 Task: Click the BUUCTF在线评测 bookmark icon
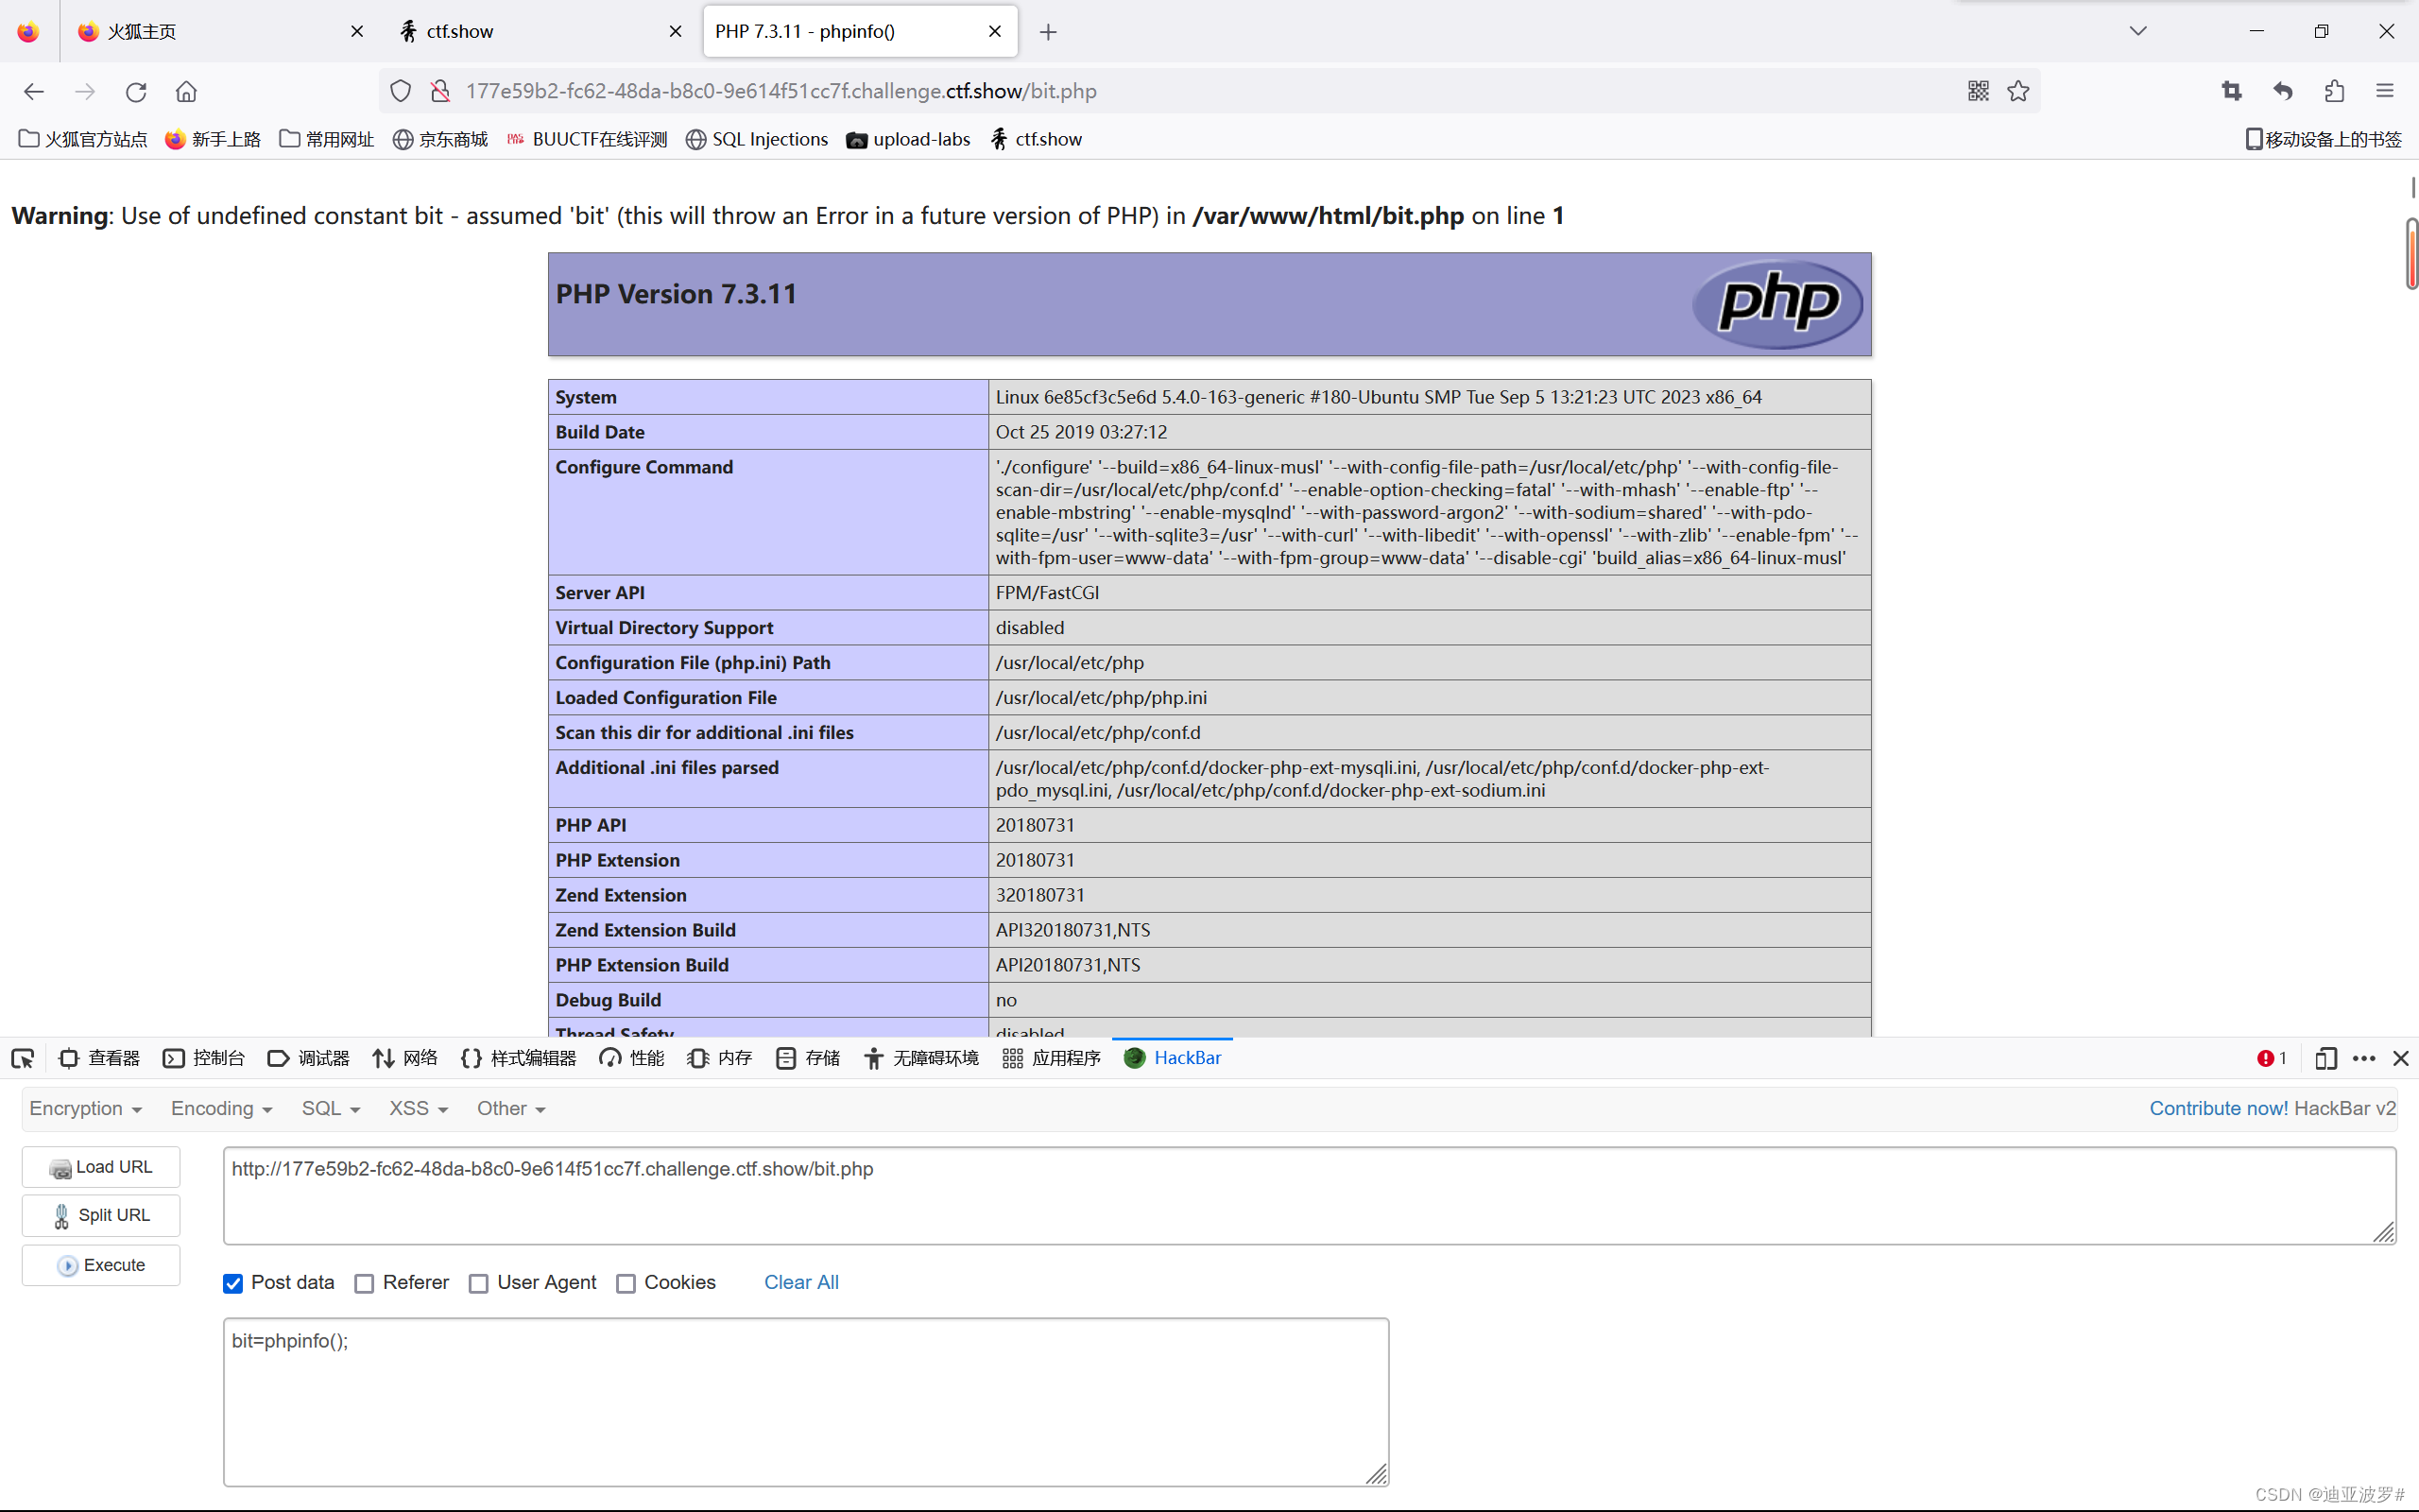pos(515,139)
